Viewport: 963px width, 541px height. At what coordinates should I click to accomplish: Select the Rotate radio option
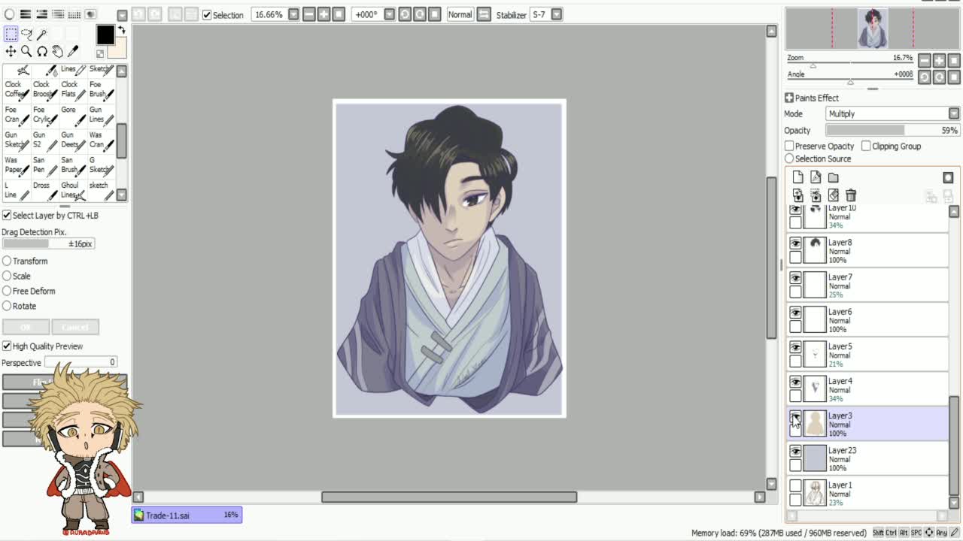(7, 307)
